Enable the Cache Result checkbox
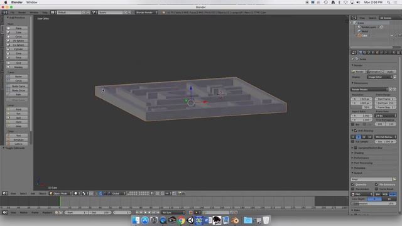This screenshot has width=402, height=226. pyautogui.click(x=377, y=189)
